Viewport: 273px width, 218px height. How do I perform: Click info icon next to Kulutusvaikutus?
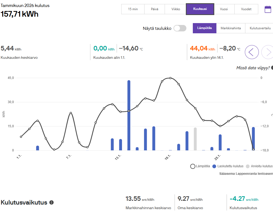[51, 202]
